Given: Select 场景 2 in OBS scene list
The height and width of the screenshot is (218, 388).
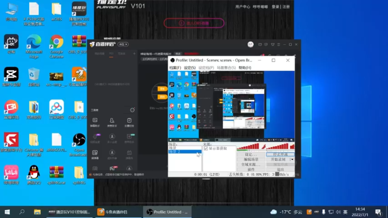Looking at the screenshot, I should pos(185,152).
